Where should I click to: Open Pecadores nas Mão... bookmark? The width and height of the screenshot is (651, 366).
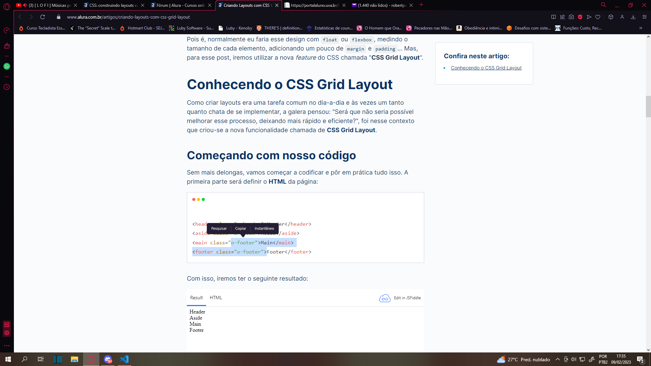tap(429, 28)
